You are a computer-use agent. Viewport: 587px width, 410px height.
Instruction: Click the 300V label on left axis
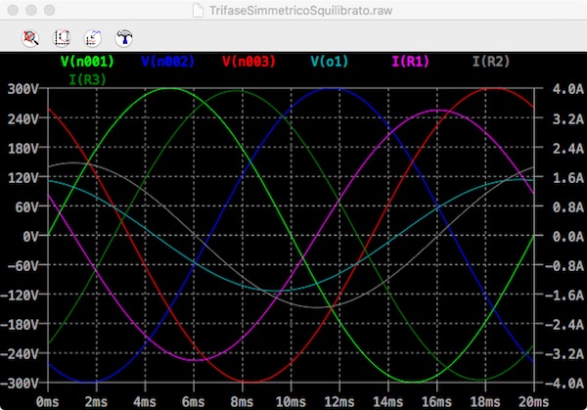tap(23, 89)
